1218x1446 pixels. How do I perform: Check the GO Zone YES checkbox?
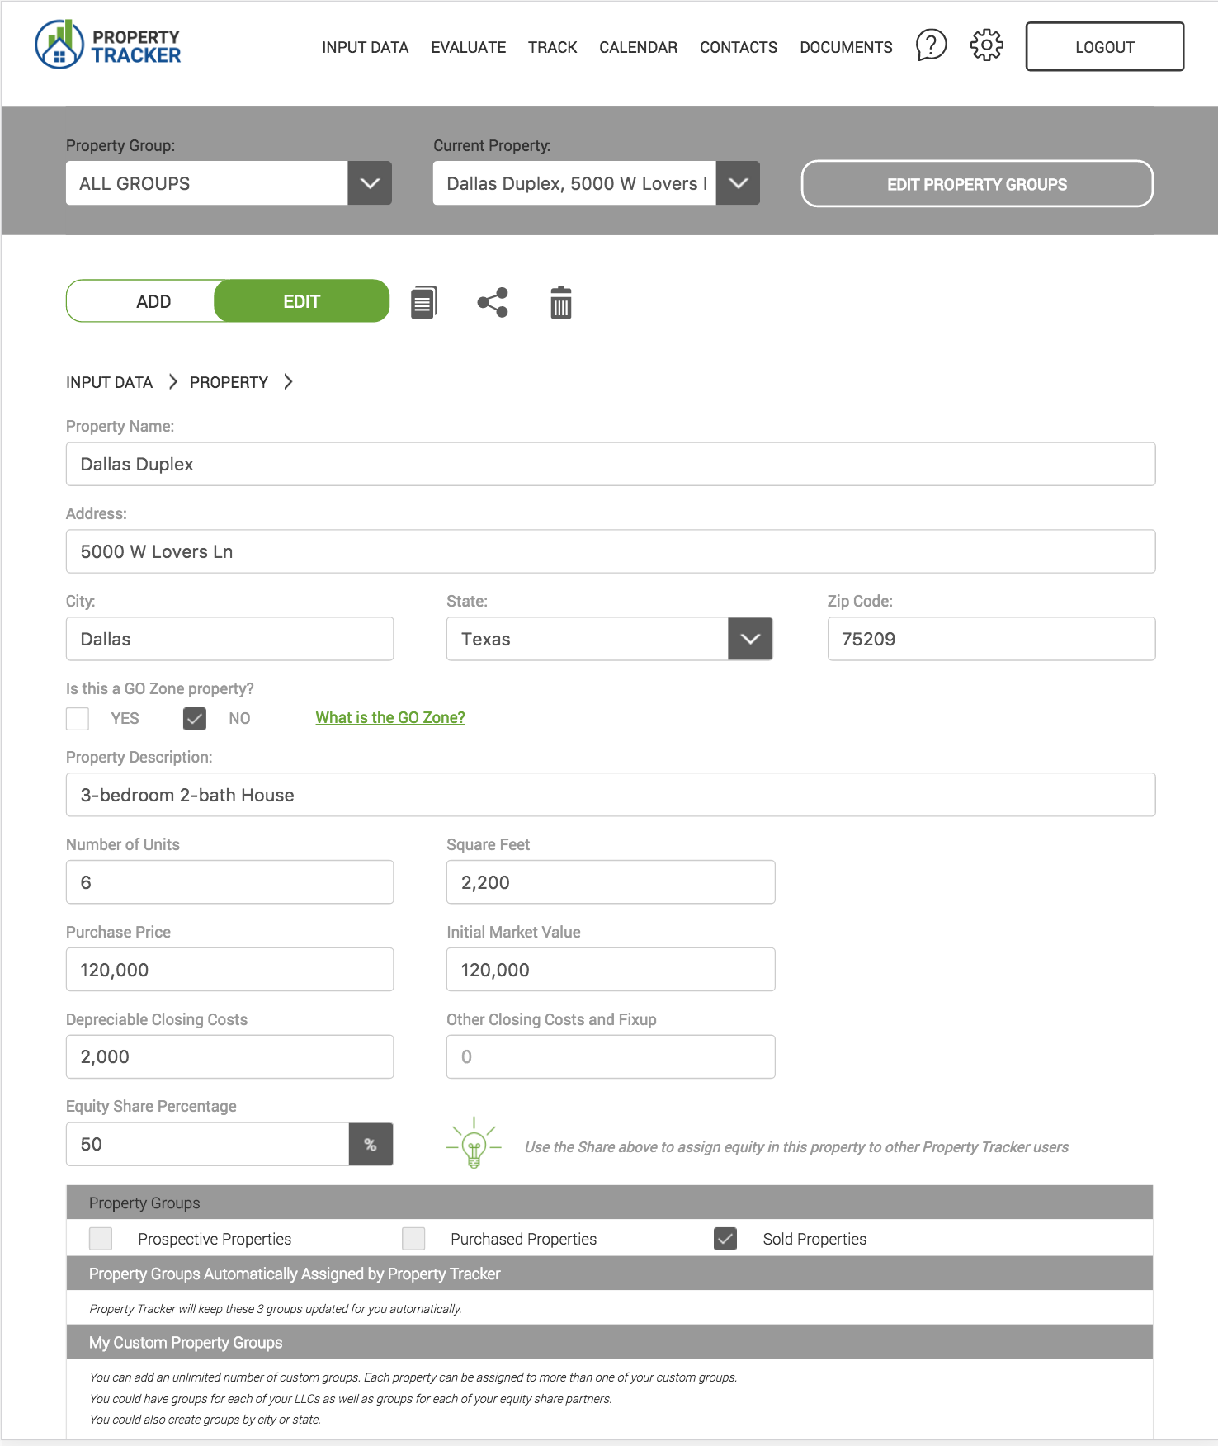coord(78,718)
